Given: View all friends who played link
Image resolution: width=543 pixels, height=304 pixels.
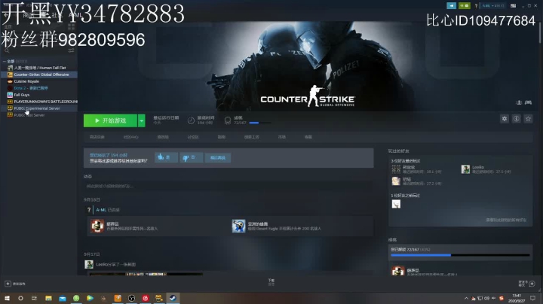Looking at the screenshot, I should click(506, 220).
